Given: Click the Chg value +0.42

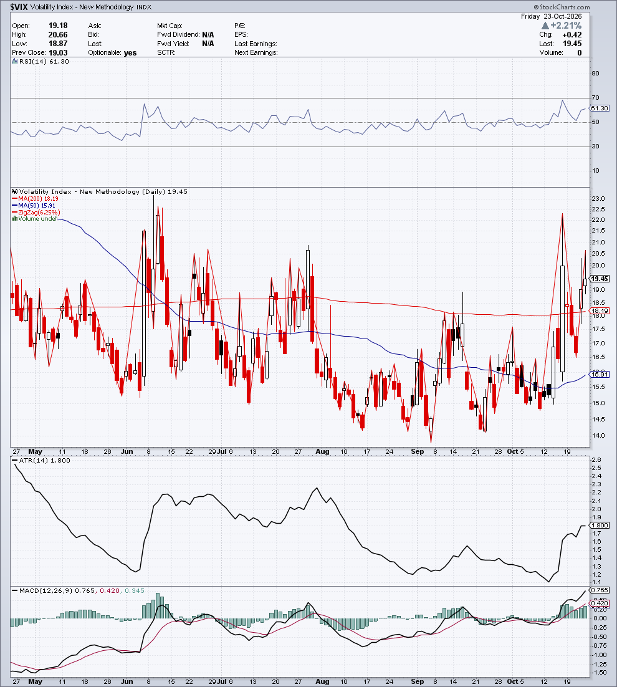Looking at the screenshot, I should coord(572,35).
